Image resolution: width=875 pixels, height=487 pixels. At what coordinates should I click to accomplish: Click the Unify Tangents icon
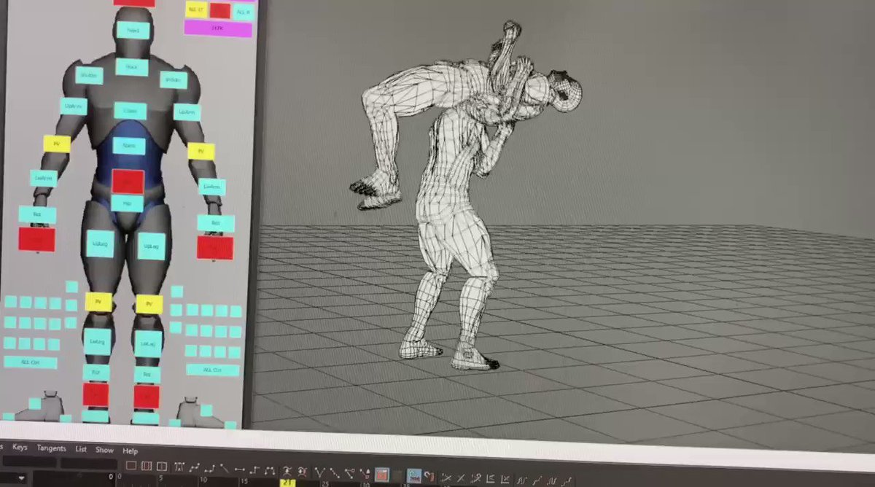coord(335,473)
